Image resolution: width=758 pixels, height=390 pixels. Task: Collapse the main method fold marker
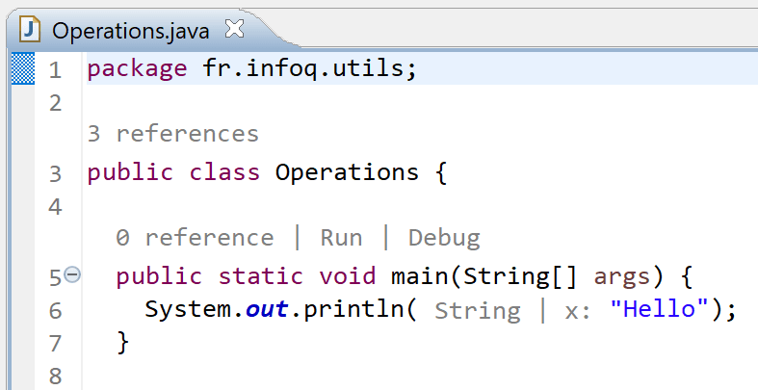click(72, 275)
